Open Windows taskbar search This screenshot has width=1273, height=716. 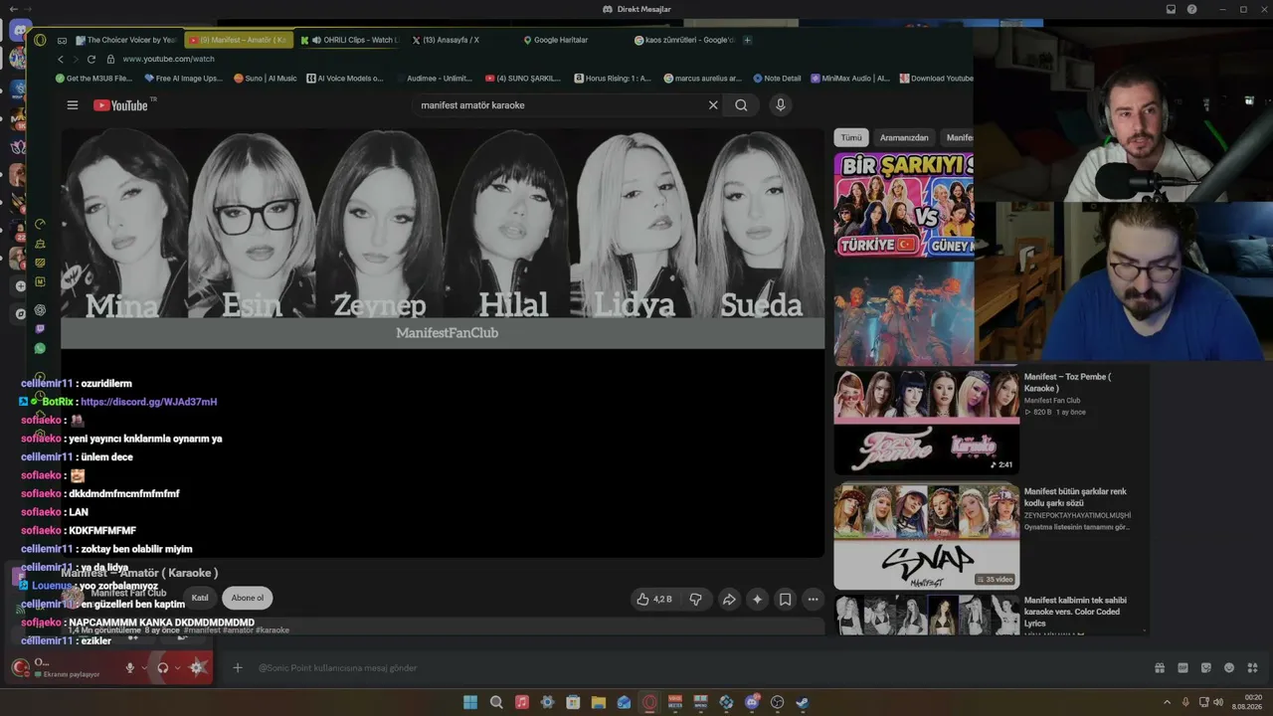point(496,702)
